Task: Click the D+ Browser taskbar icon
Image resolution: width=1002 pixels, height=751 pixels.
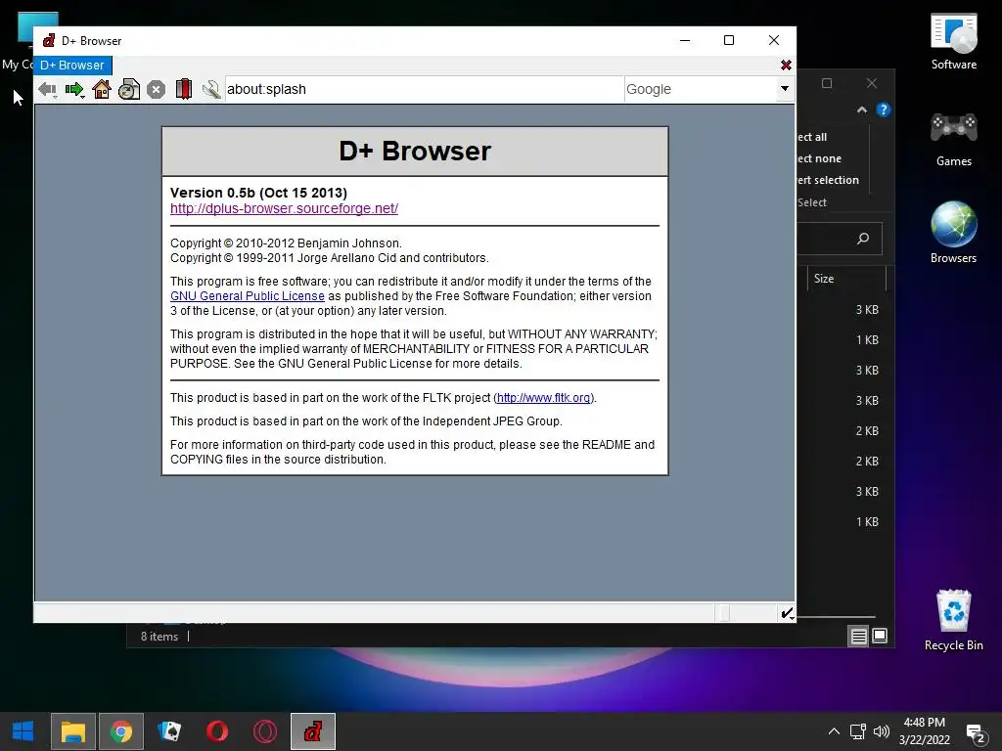Action: [x=313, y=731]
